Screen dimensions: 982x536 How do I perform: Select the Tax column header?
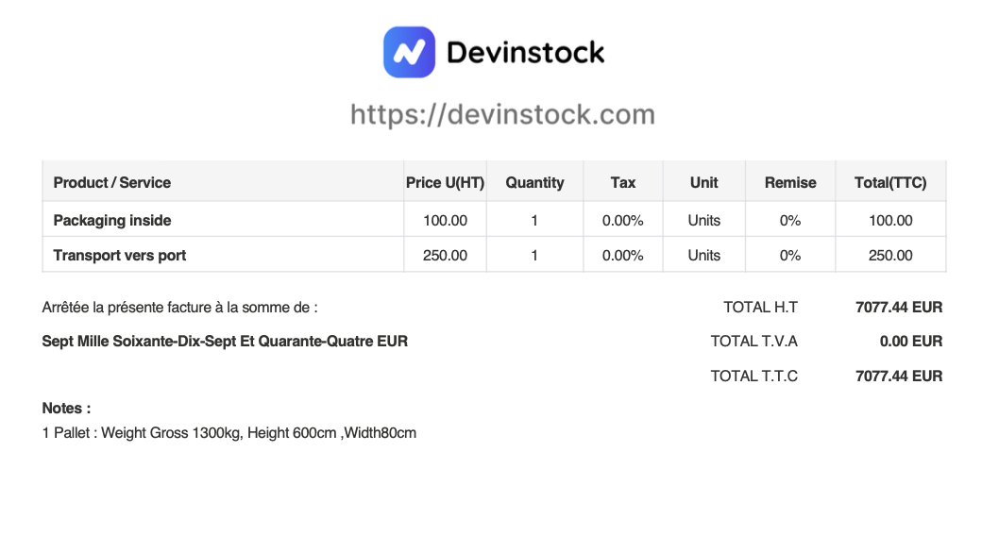pos(623,183)
